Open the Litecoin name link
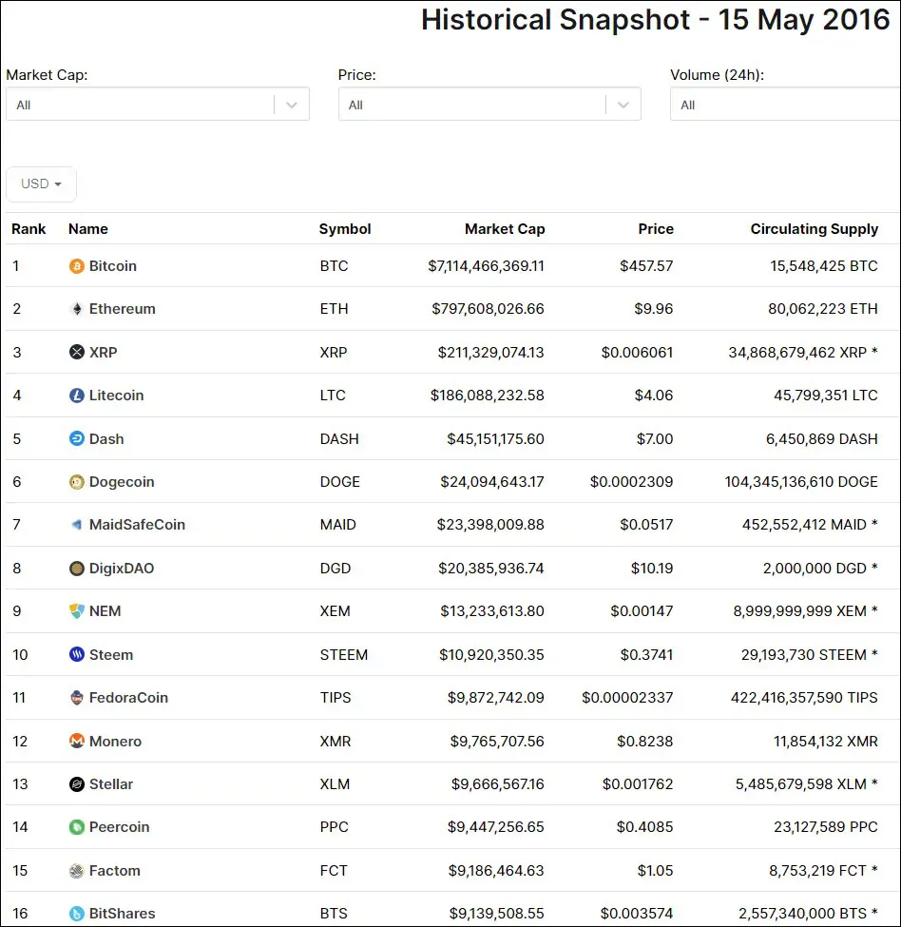This screenshot has width=901, height=927. pos(116,395)
